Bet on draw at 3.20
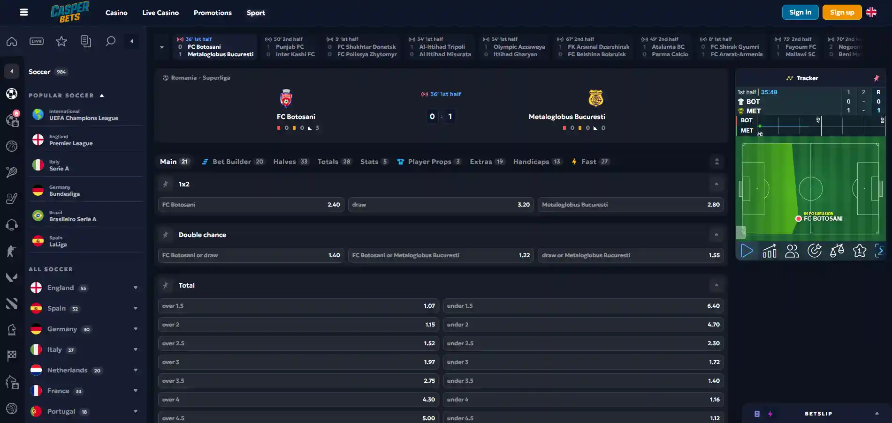 441,205
